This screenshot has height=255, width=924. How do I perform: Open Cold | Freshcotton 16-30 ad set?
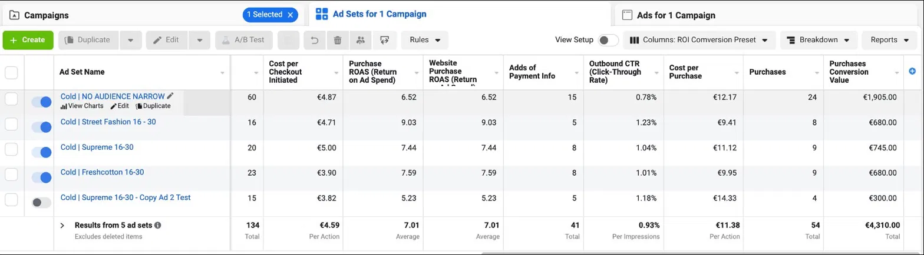pos(102,172)
